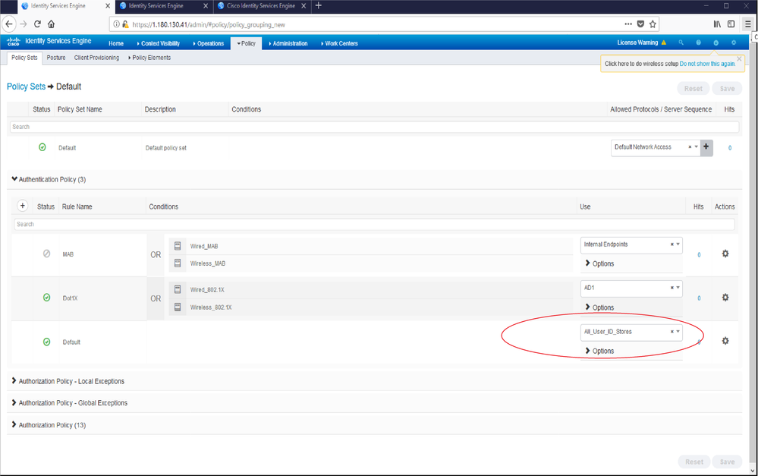Click the top Reset button
Viewport: 758px width, 476px height.
[694, 89]
